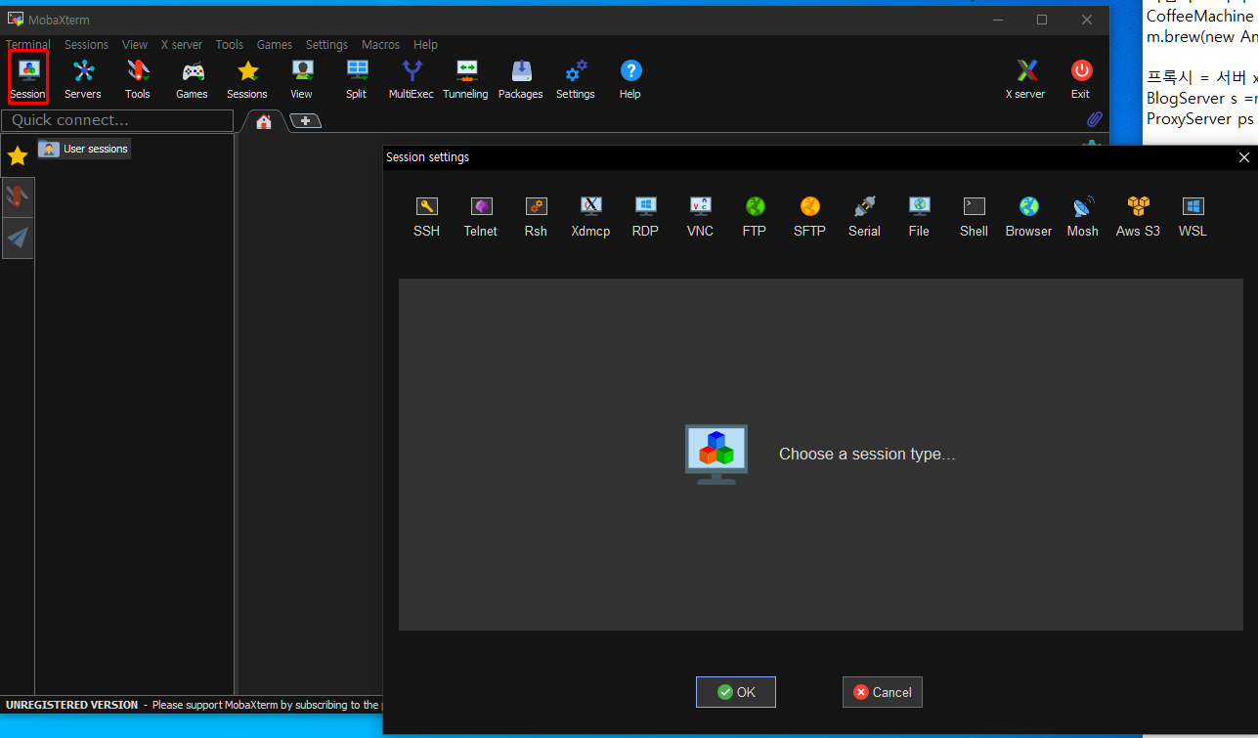Open the Games menu in menu bar
Image resolution: width=1258 pixels, height=738 pixels.
275,45
